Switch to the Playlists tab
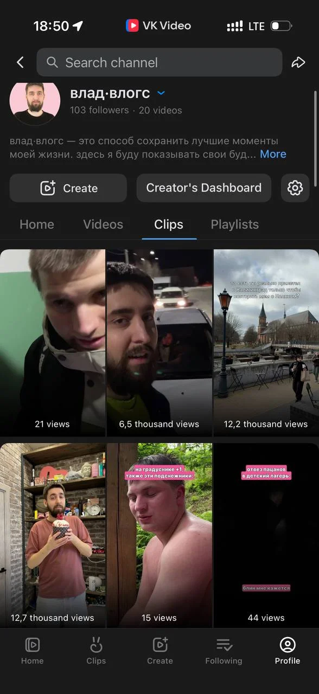The height and width of the screenshot is (694, 319). click(x=234, y=224)
